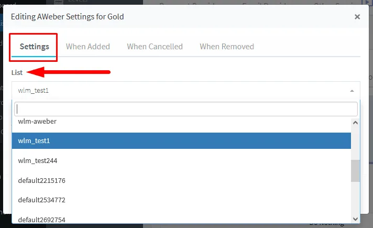Open the When Cancelled tab
Viewport: 373px width, 228px height.
click(x=155, y=47)
